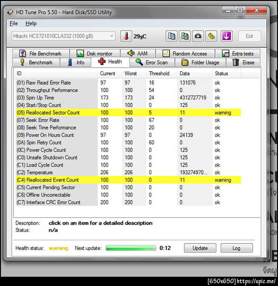Select the (03) Spin Up Time row
Screen dimensions: 278x286
click(x=128, y=98)
